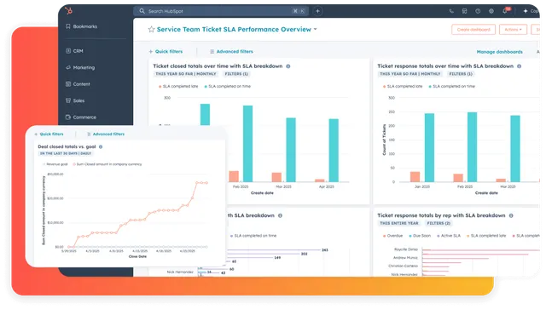
Task: Open the 'This year so far | Monthly' tag on Ticket closed chart
Action: 186,74
